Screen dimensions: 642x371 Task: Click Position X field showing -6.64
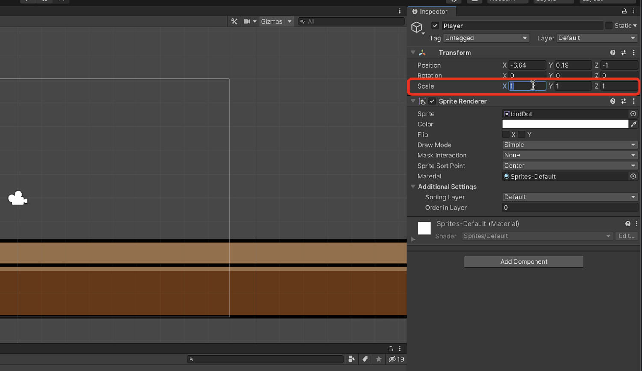(527, 65)
